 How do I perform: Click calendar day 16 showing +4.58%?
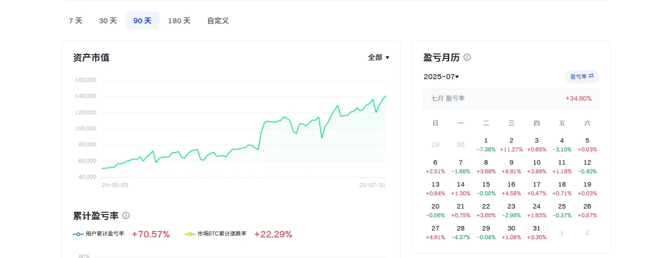(x=511, y=188)
